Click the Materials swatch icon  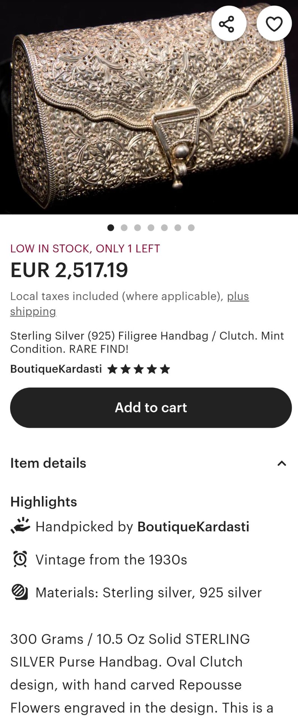click(20, 592)
